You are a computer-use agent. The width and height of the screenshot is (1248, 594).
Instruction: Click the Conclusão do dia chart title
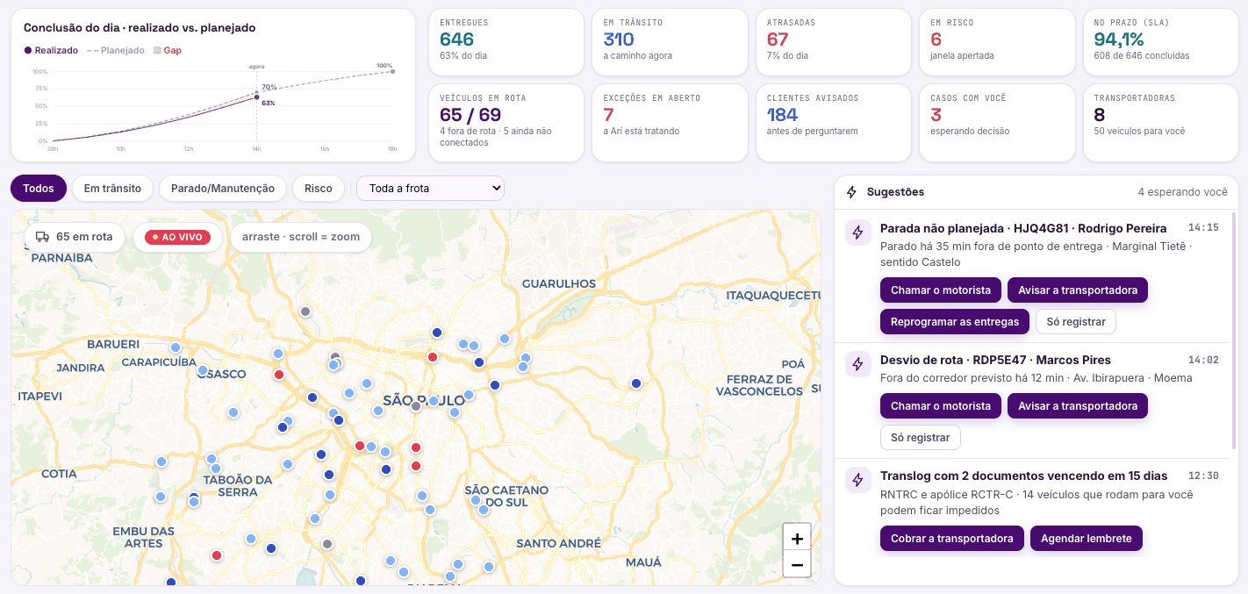click(x=140, y=28)
